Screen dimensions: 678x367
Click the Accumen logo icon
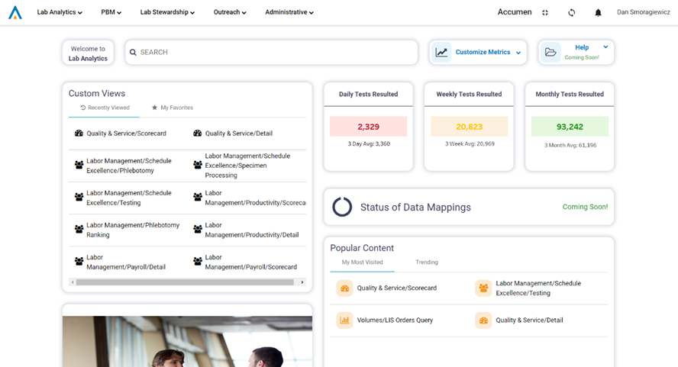(x=15, y=12)
